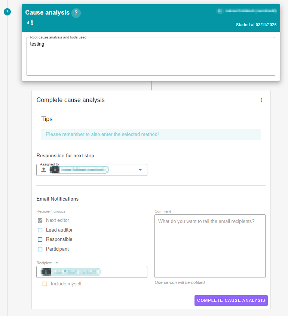Click the Email Notifications section heading
The height and width of the screenshot is (316, 288).
click(57, 199)
